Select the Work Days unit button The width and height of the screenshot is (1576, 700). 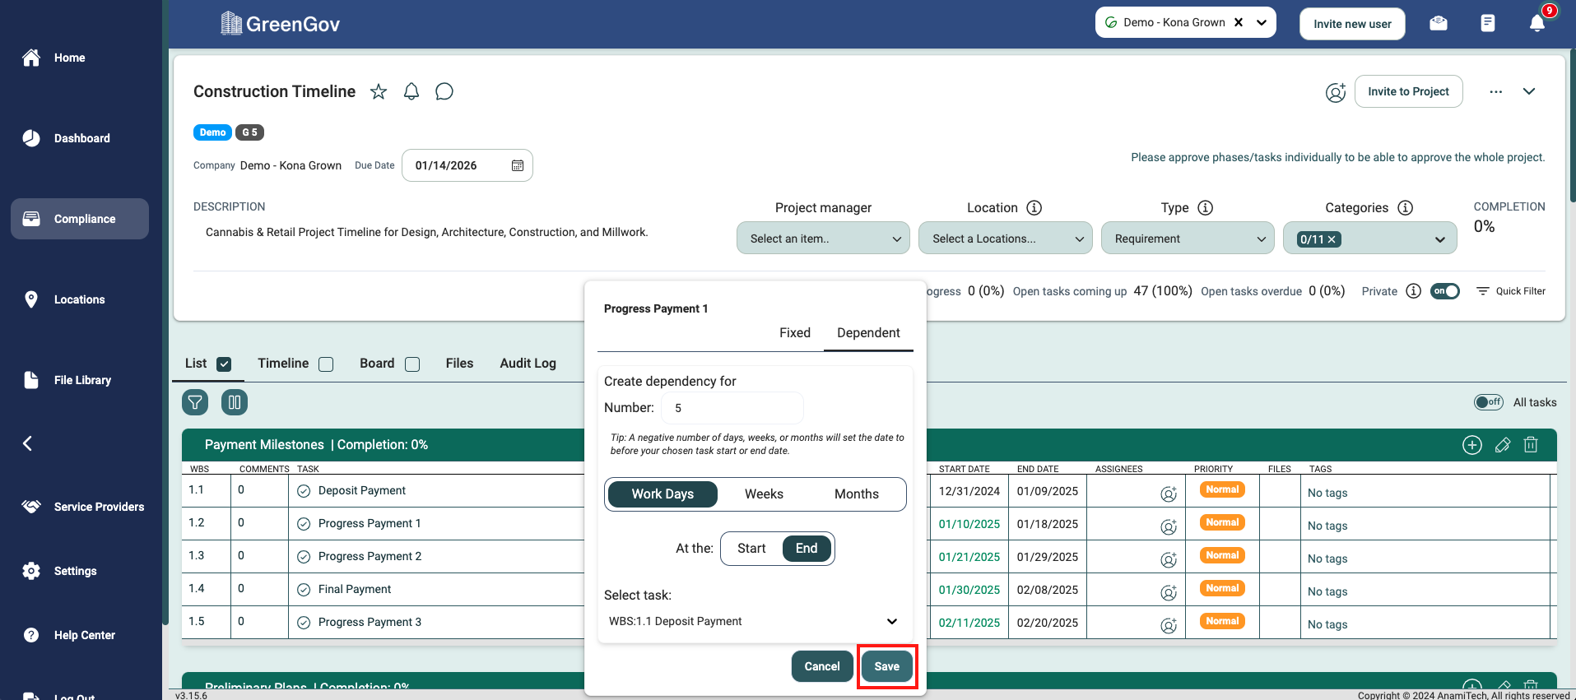pyautogui.click(x=662, y=494)
